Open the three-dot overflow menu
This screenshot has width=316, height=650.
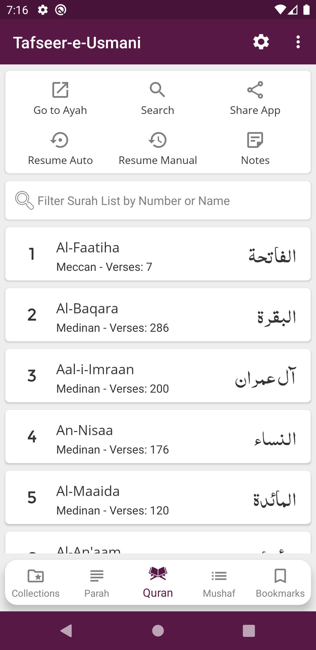298,42
